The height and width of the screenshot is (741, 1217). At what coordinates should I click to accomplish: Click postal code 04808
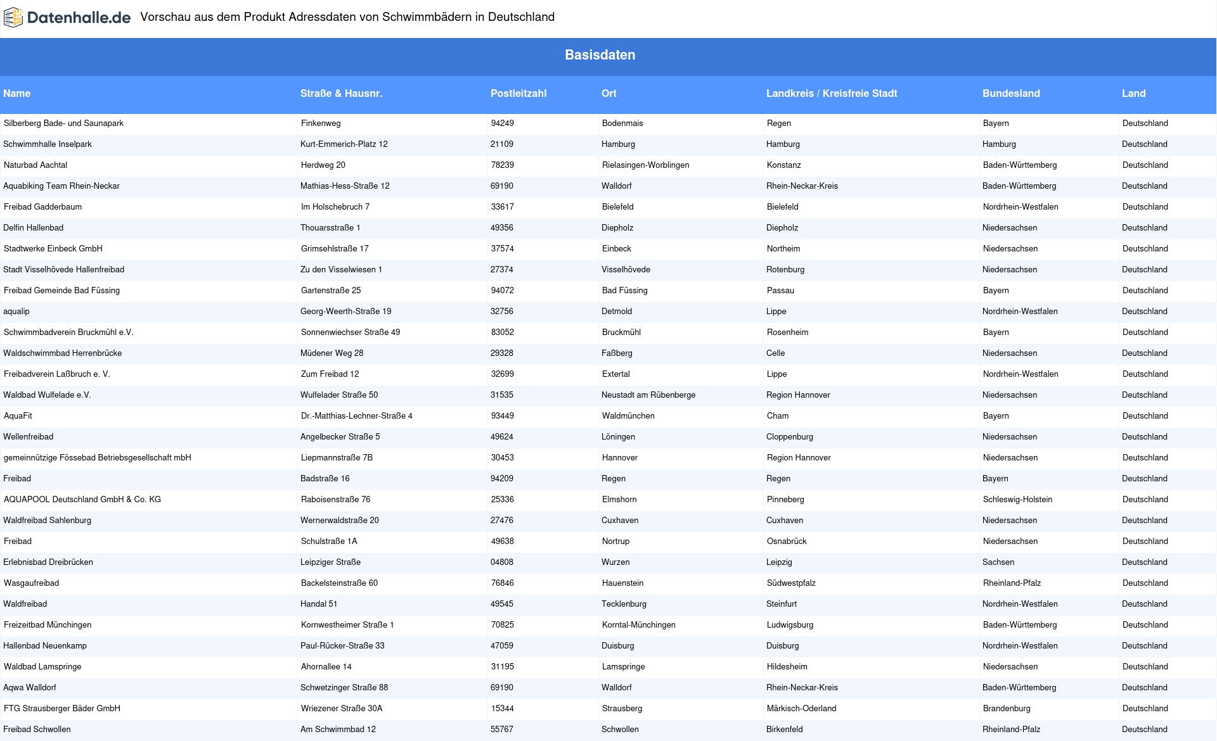[x=502, y=562]
